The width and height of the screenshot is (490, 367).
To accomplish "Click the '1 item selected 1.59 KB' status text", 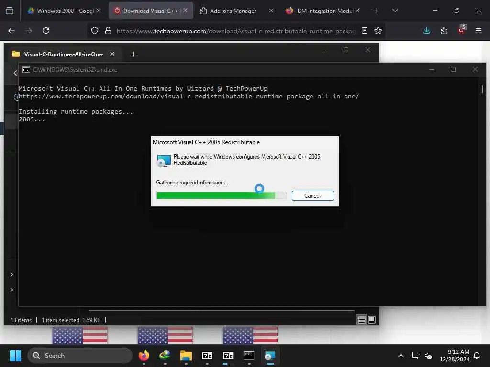I will tap(71, 320).
